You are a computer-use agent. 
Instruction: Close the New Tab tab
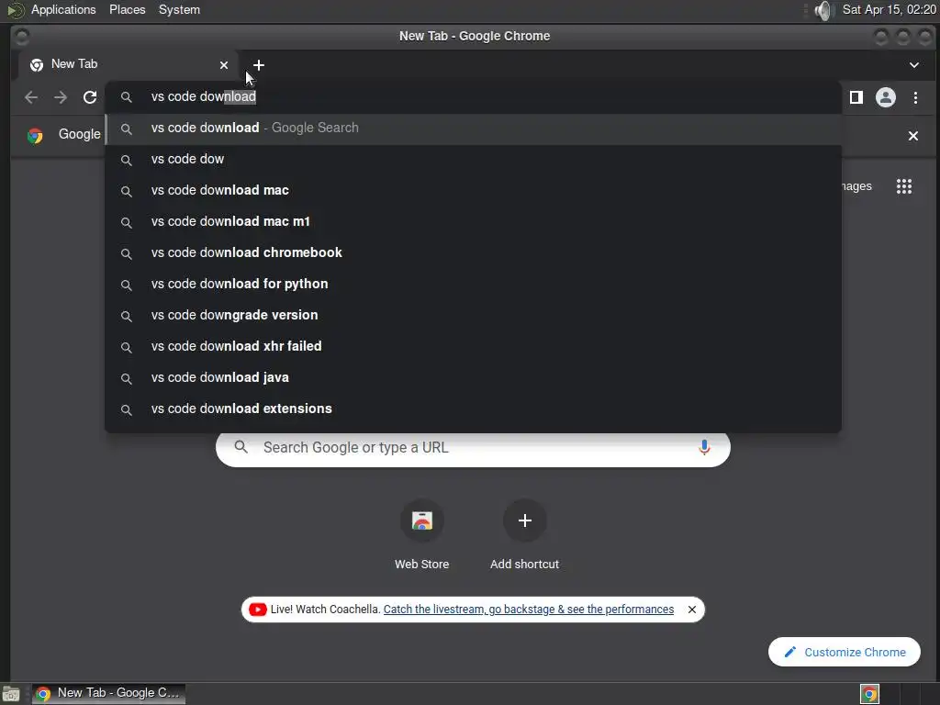point(224,65)
